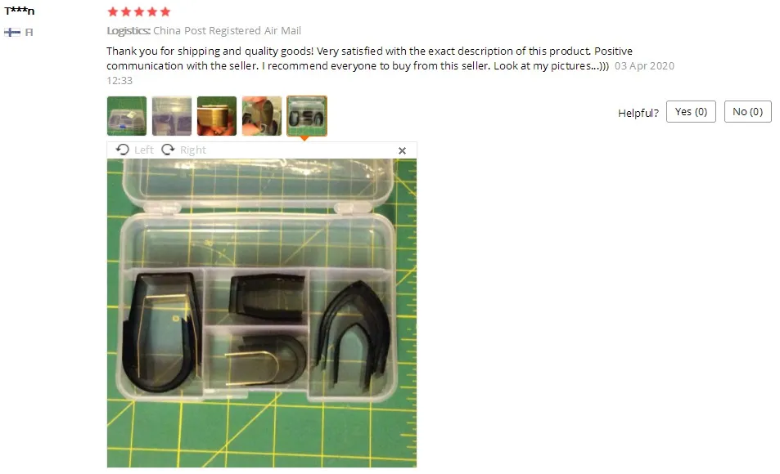This screenshot has width=780, height=474.
Task: Click the 'Right' rotate text label
Action: [x=193, y=150]
